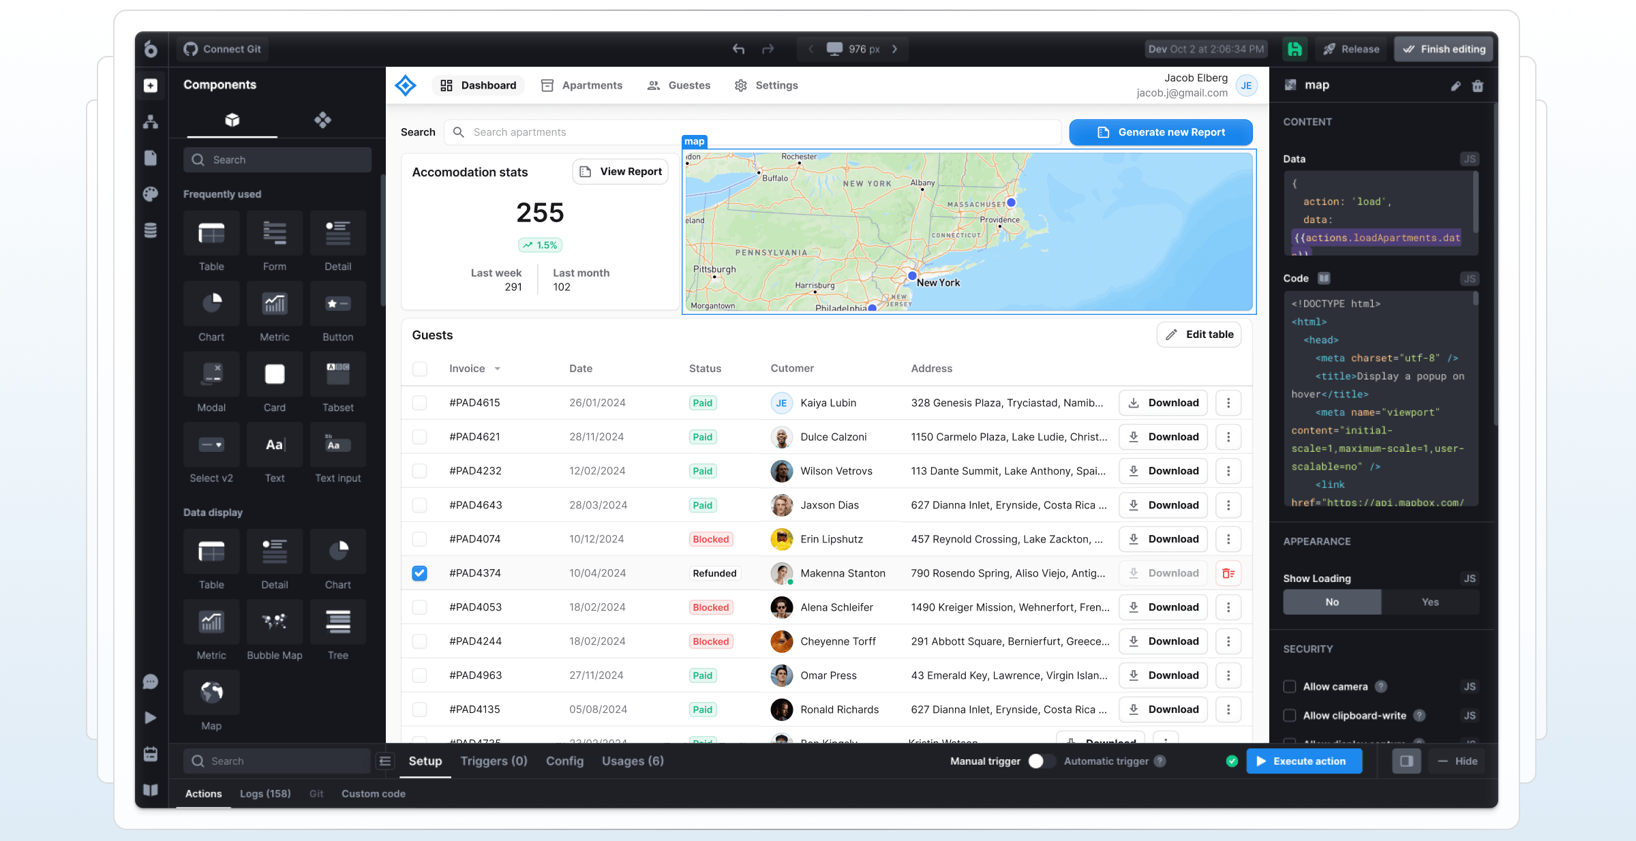Open the database icon in left sidebar

151,230
